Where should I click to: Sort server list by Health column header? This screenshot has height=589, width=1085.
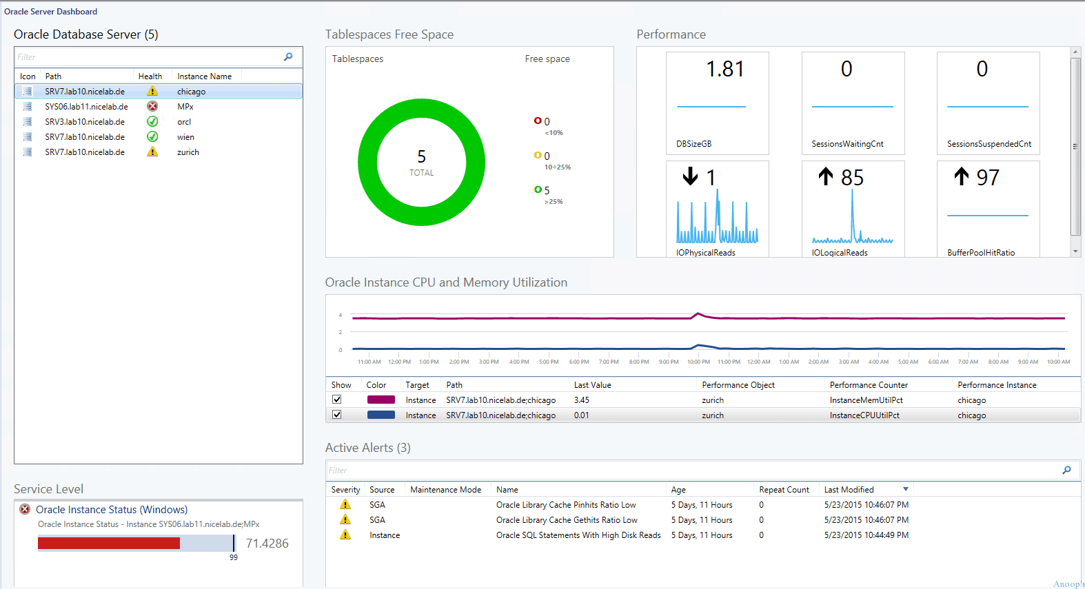(x=150, y=76)
